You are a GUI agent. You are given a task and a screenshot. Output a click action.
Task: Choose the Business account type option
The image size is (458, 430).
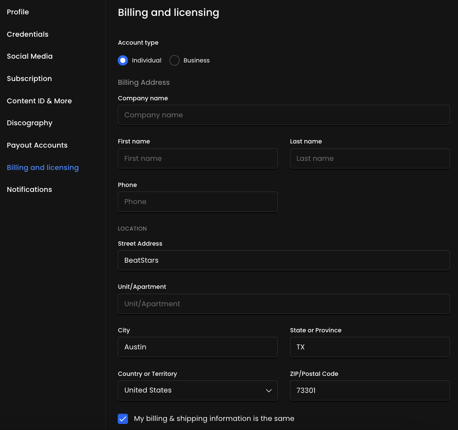(174, 61)
